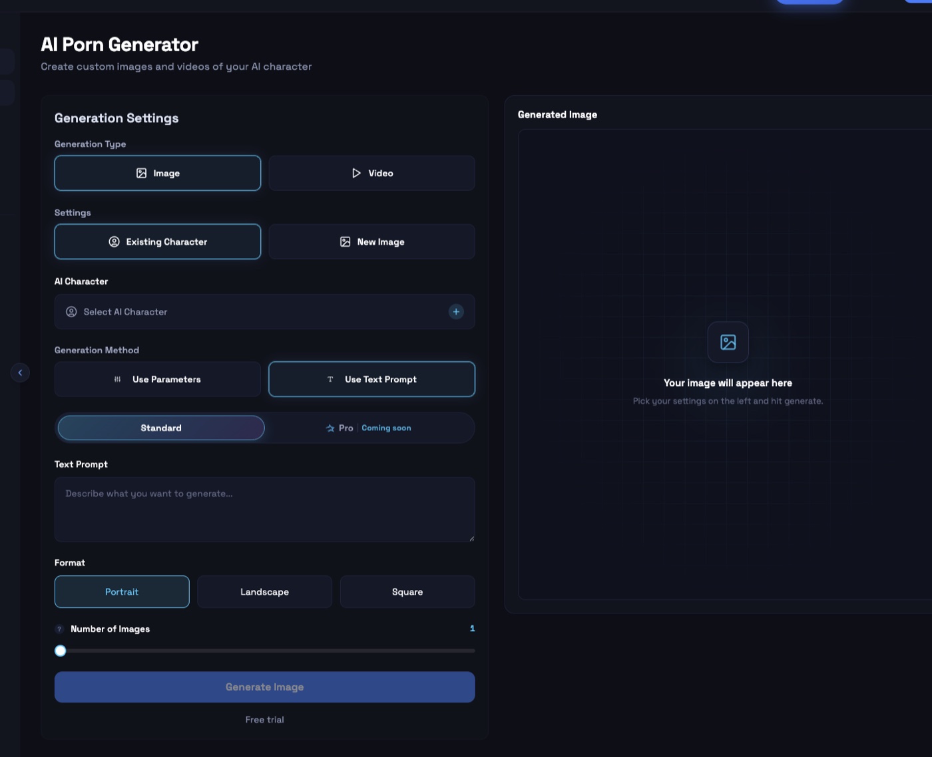Click the number of images value 1

click(x=472, y=629)
